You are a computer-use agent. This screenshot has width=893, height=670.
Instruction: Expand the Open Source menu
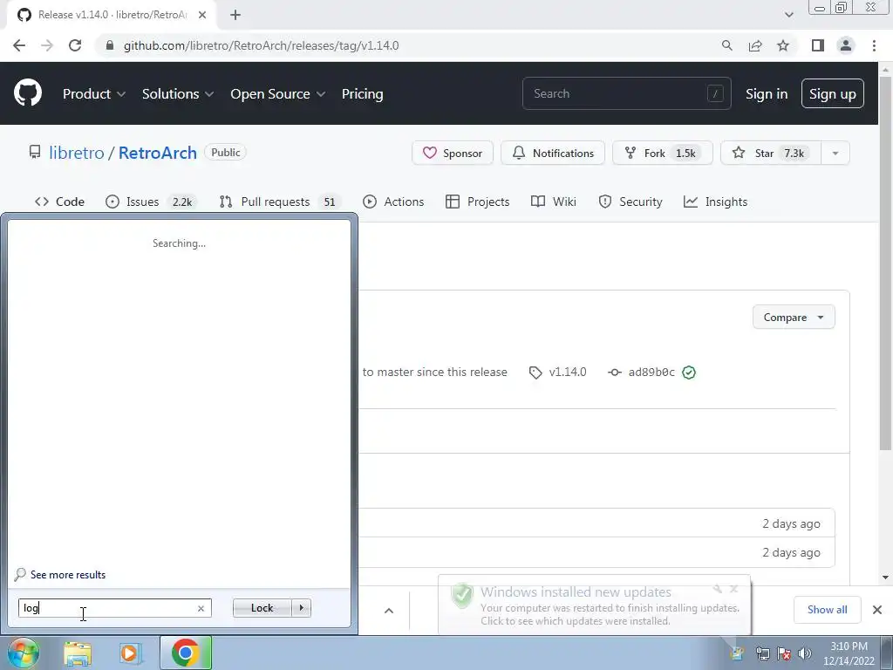278,94
